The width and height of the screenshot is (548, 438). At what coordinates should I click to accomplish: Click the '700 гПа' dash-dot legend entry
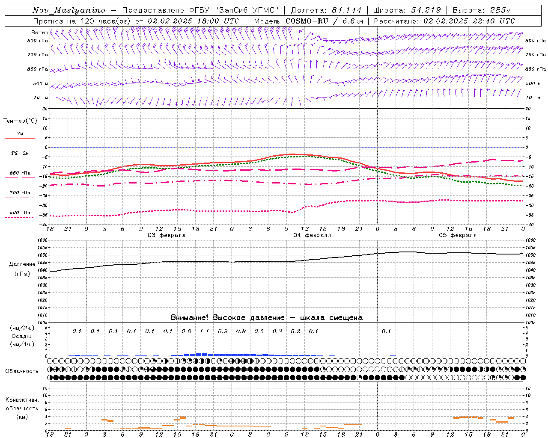click(20, 193)
